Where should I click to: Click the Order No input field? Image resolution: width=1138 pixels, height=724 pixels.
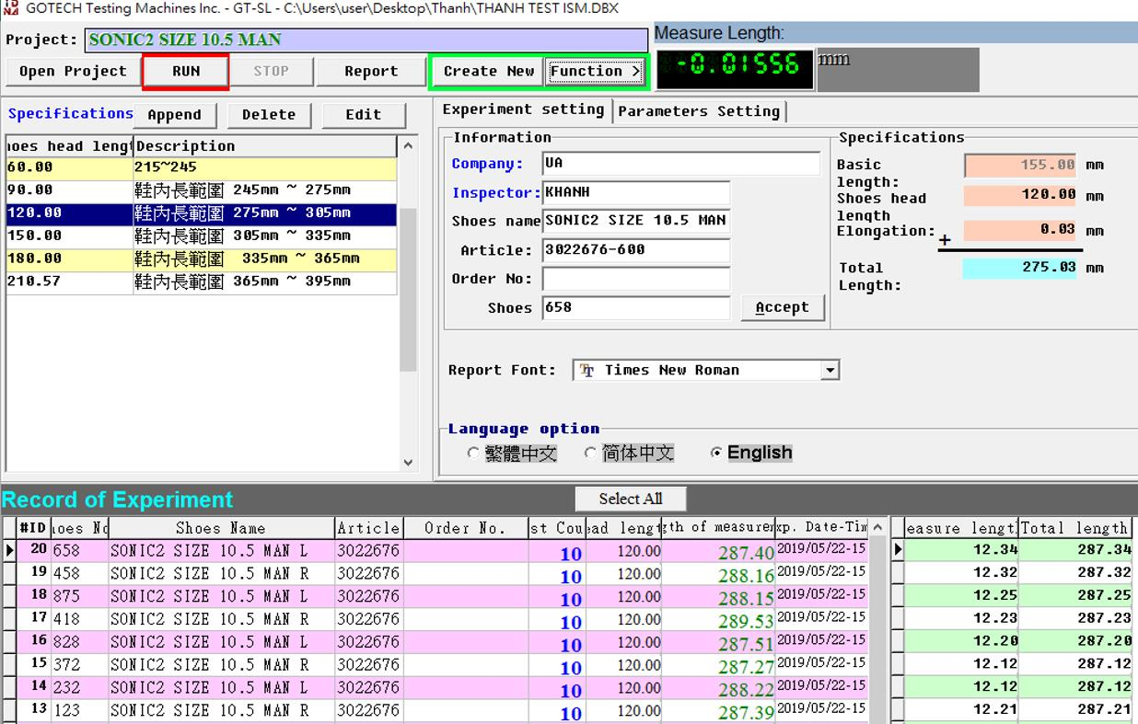tap(635, 279)
